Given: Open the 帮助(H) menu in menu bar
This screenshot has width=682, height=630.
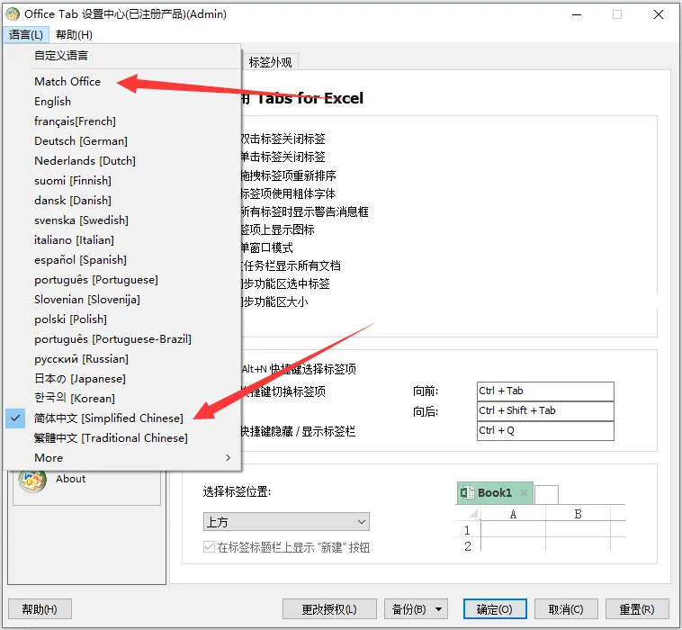Looking at the screenshot, I should [x=74, y=34].
